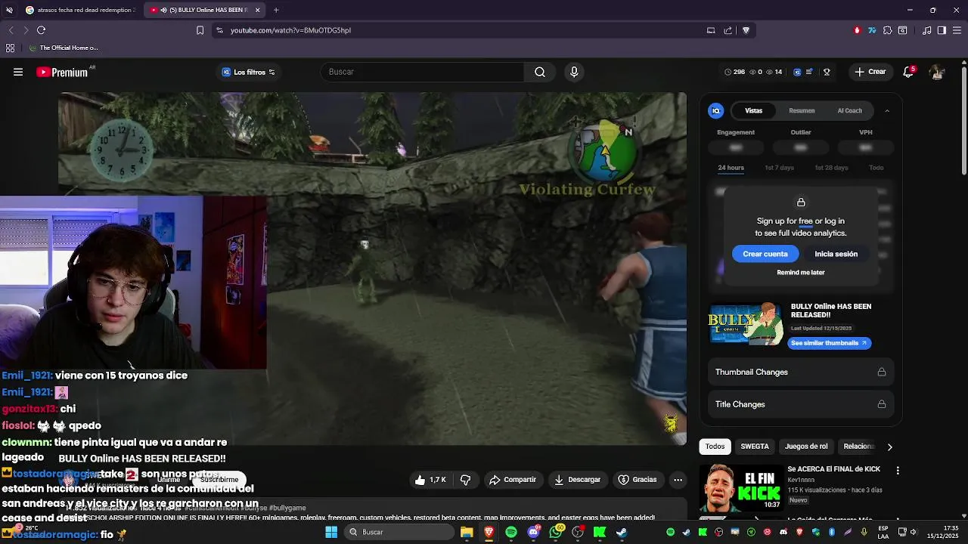Click the Crear cuenta button
Screen dimensions: 968x544
point(765,254)
